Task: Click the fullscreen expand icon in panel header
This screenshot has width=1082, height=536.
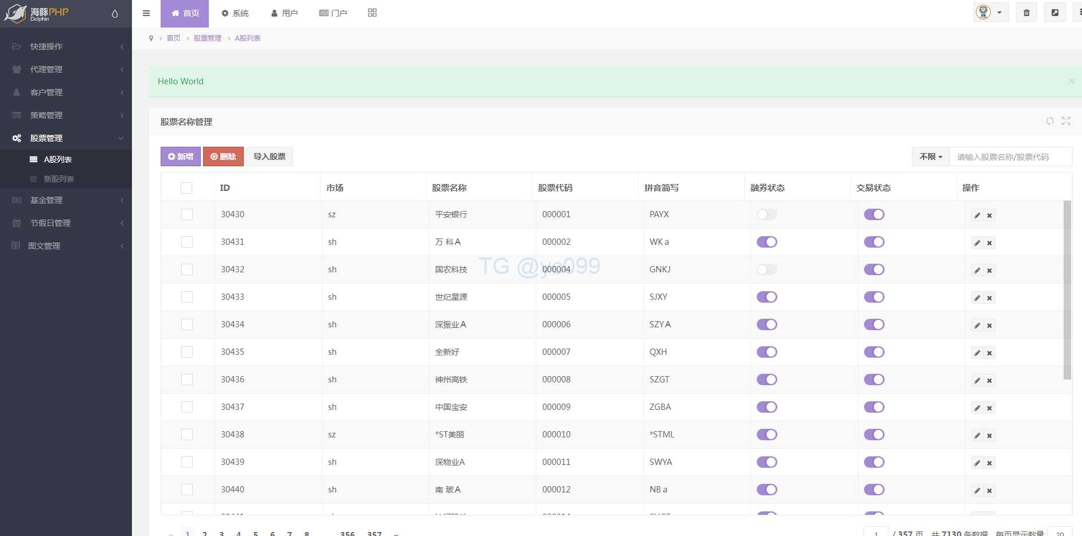Action: [1066, 121]
